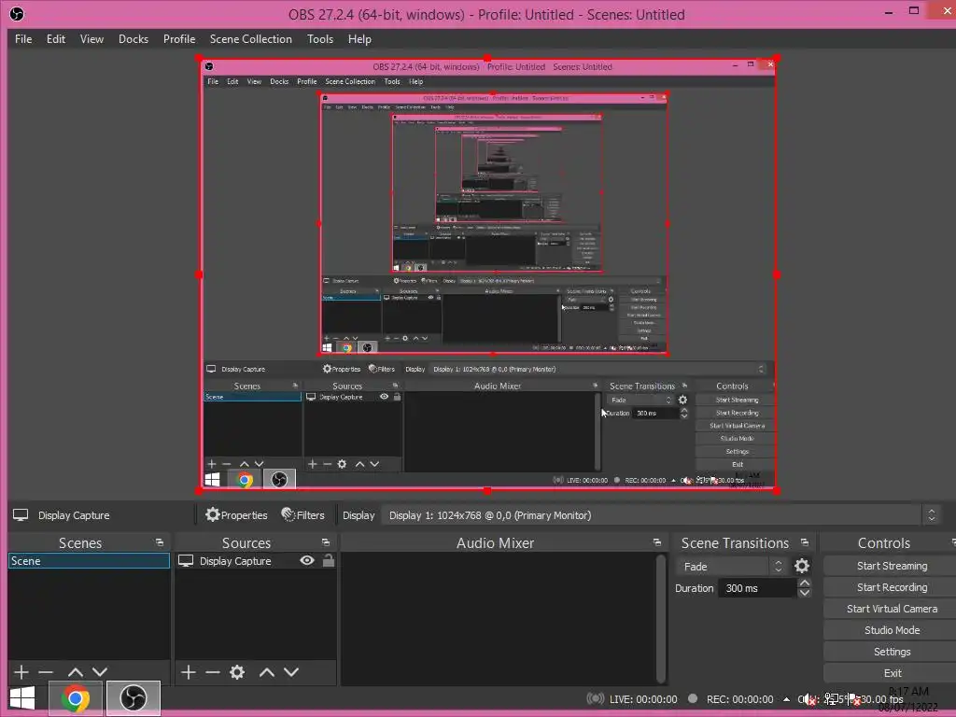
Task: Open the Profile menu
Action: (x=179, y=39)
